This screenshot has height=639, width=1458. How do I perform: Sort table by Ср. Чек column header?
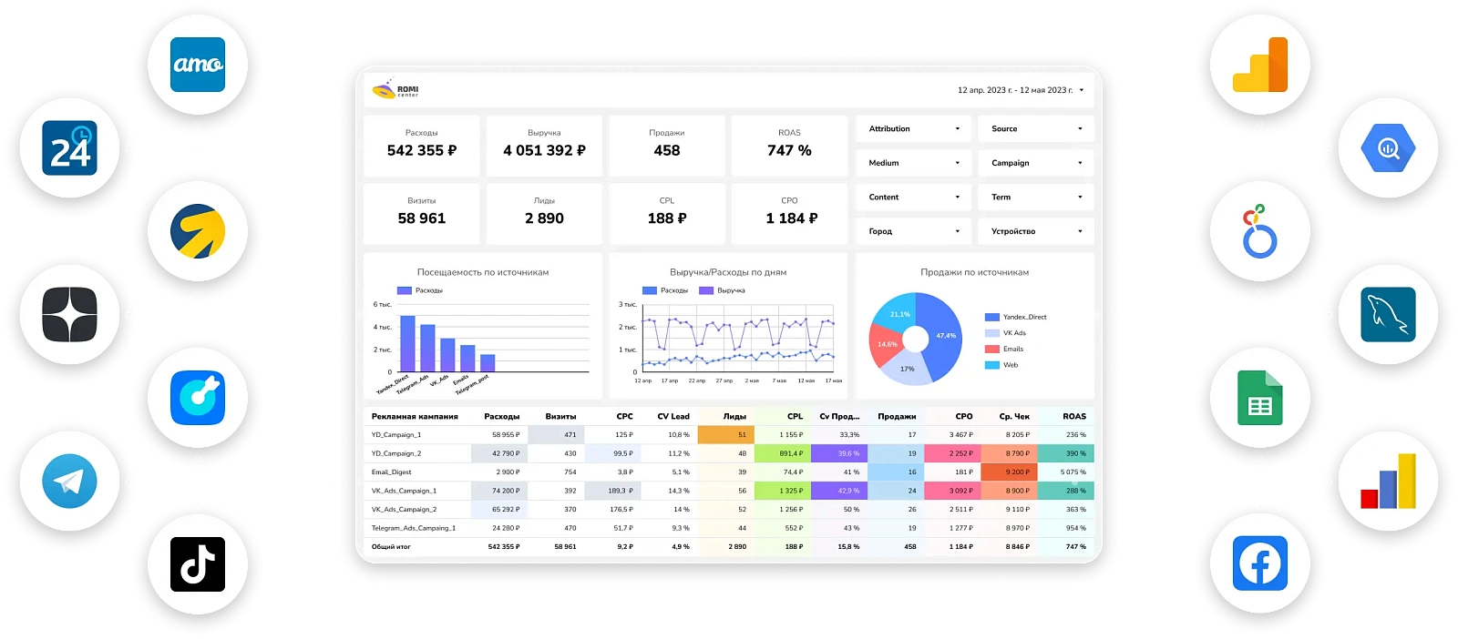pos(1014,416)
